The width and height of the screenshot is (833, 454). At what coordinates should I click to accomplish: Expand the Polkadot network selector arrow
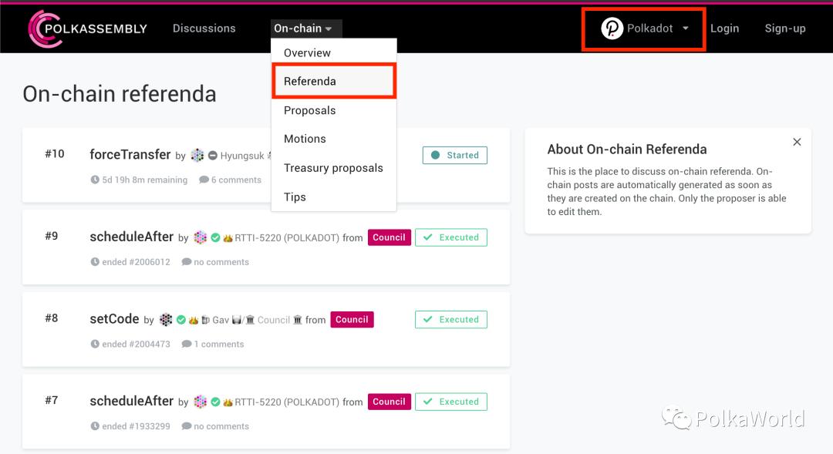click(686, 29)
